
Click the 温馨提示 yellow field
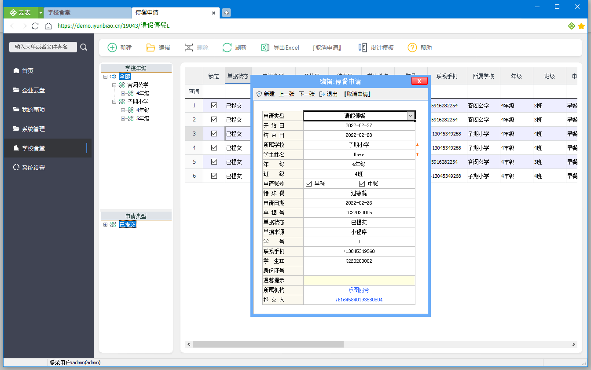pos(359,280)
